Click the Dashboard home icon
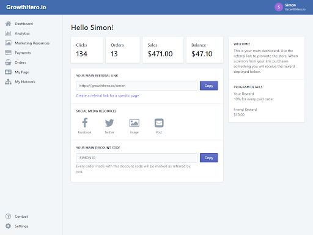This screenshot has width=313, height=235. point(8,24)
